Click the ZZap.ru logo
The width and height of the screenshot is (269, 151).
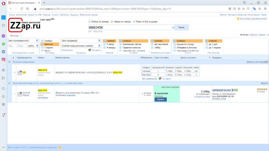(x=25, y=25)
